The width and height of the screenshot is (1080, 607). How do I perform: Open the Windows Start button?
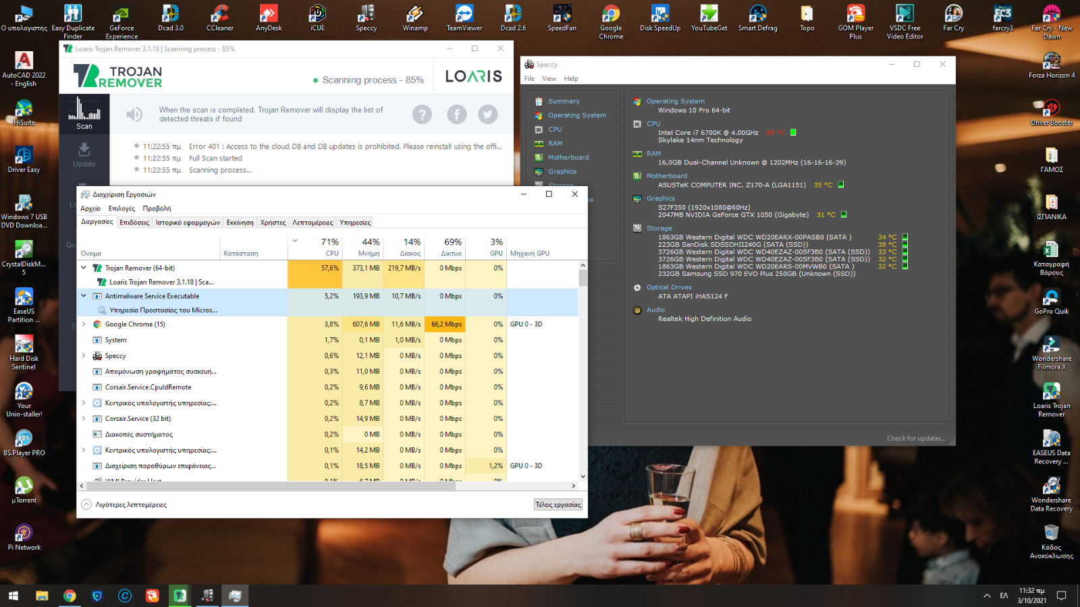(x=13, y=596)
